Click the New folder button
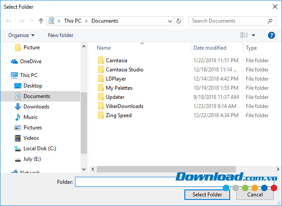 [61, 35]
